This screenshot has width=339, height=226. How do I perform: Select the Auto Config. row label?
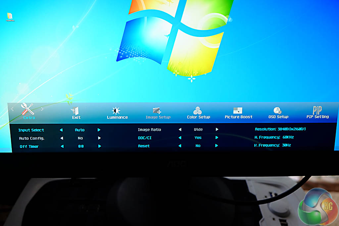coord(31,138)
